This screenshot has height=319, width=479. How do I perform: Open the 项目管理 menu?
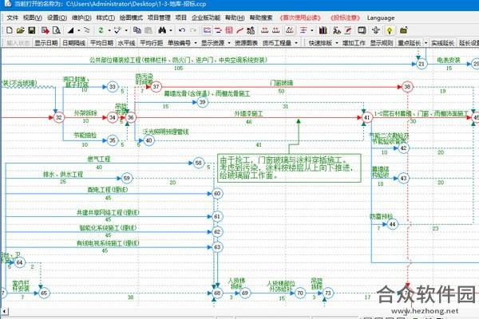click(159, 18)
